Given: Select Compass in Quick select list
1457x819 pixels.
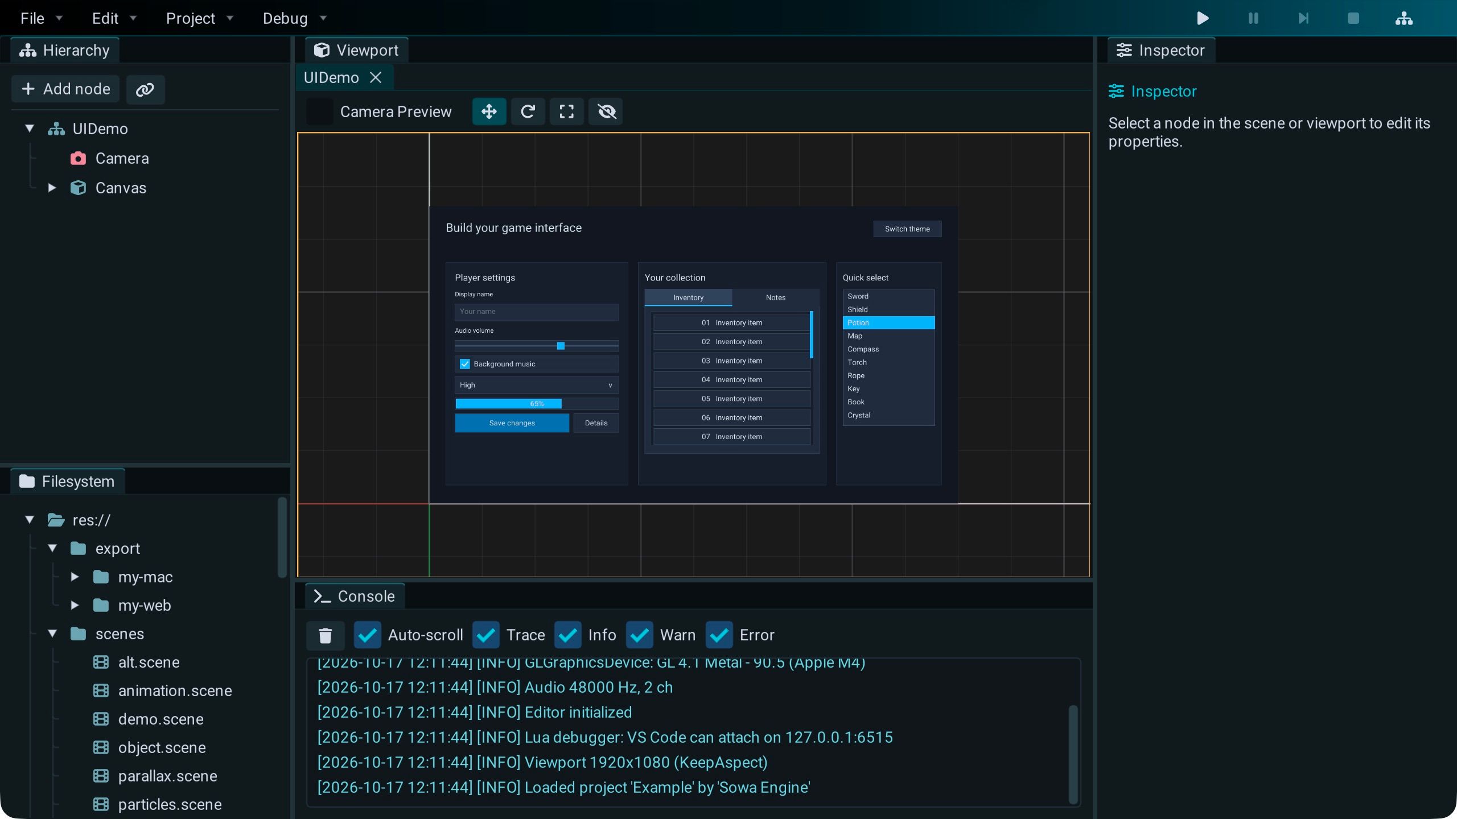Looking at the screenshot, I should click(x=888, y=349).
